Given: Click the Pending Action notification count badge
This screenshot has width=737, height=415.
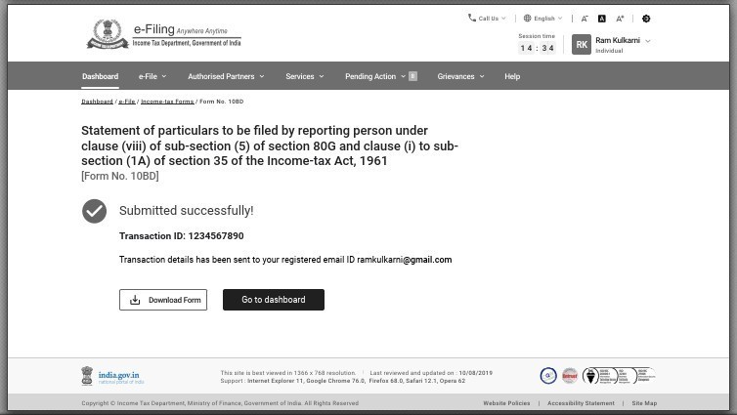Looking at the screenshot, I should 412,76.
